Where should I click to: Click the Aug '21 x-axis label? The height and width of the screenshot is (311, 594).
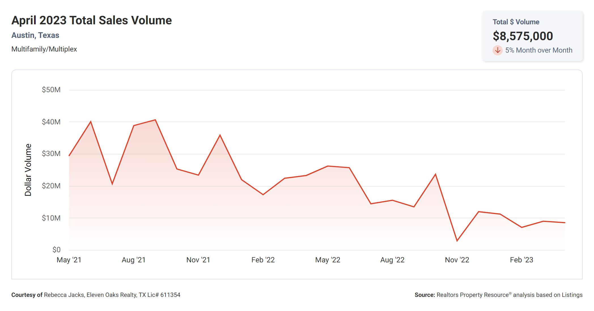133,260
